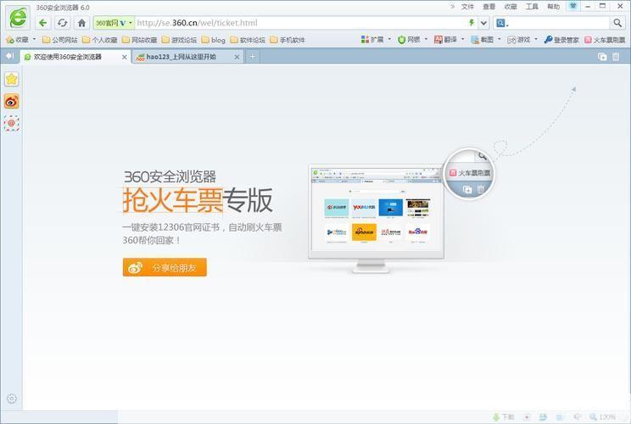Image resolution: width=631 pixels, height=424 pixels.
Task: Toggle the sidebar collapse arrow
Action: [x=9, y=56]
